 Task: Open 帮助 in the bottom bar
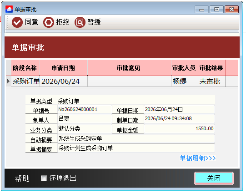[22, 179]
